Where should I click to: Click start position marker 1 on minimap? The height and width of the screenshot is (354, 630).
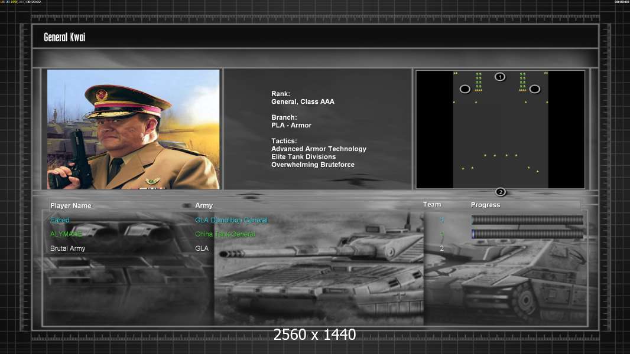[500, 77]
